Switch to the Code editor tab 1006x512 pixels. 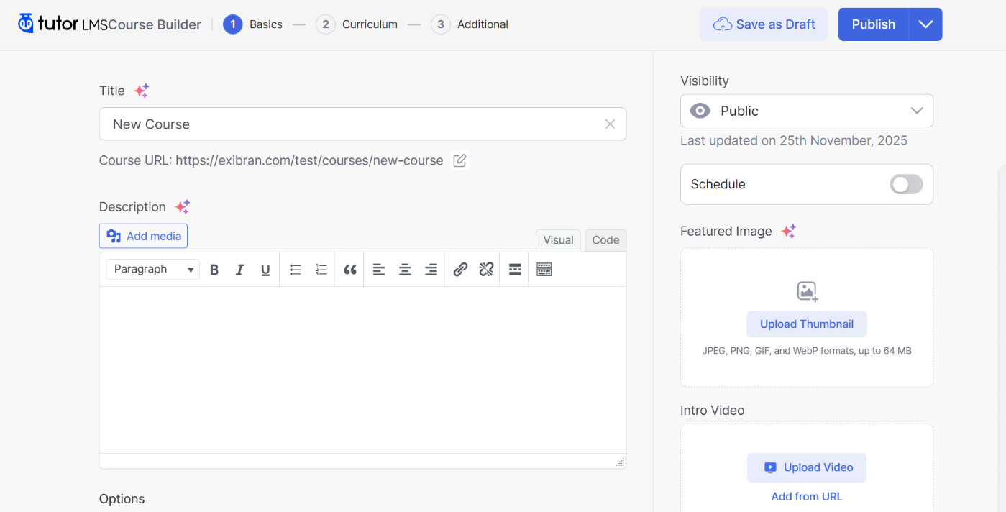(x=605, y=240)
